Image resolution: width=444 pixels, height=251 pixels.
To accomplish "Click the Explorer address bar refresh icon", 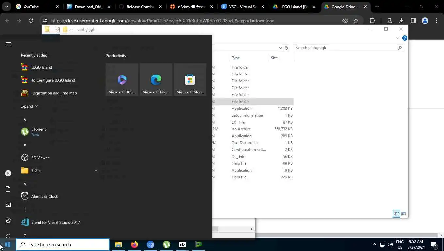I will (x=286, y=48).
